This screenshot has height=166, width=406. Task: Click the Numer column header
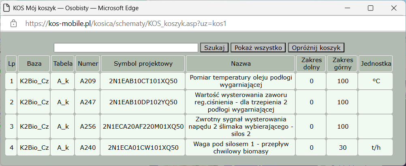88,64
